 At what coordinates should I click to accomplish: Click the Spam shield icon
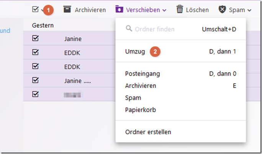222,9
